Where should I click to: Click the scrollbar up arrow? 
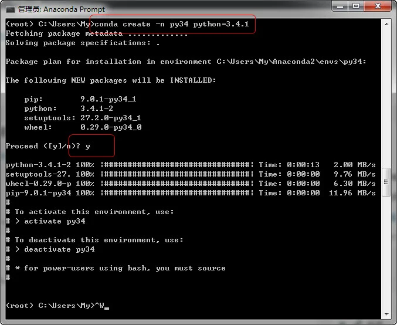click(x=386, y=24)
